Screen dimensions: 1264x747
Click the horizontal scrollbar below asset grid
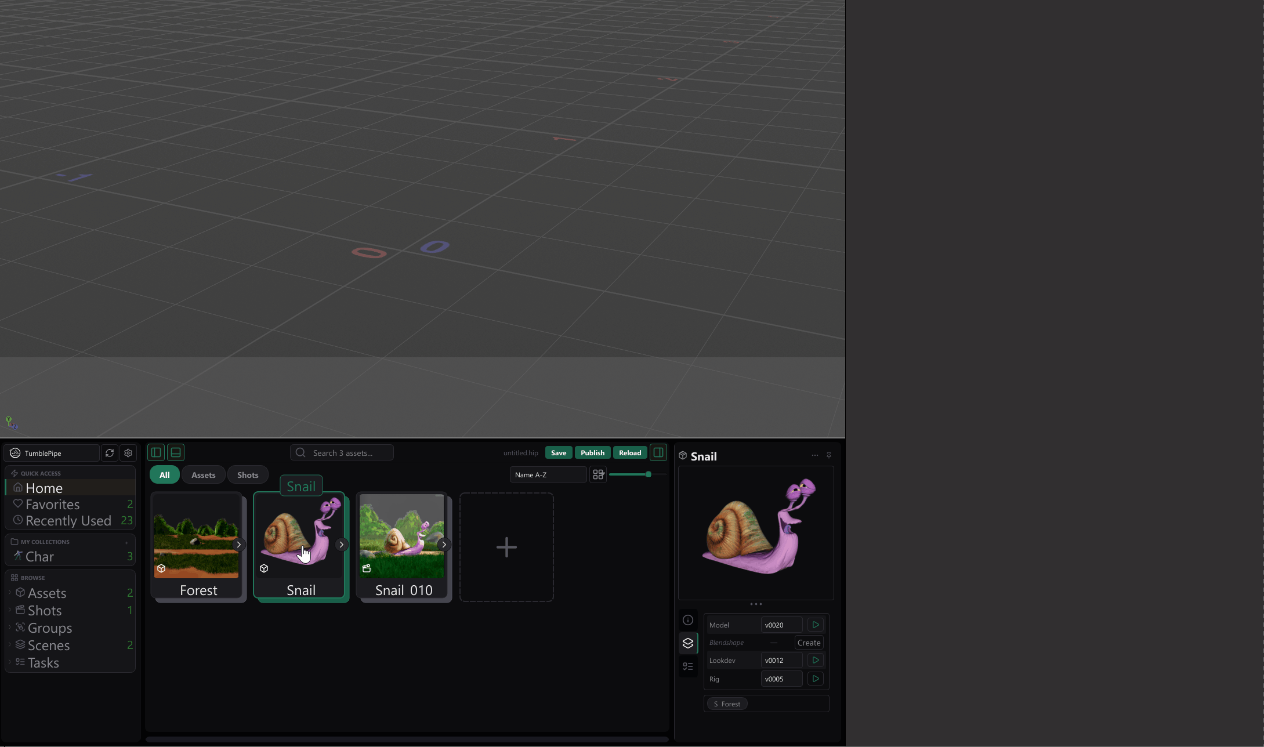[x=407, y=739]
